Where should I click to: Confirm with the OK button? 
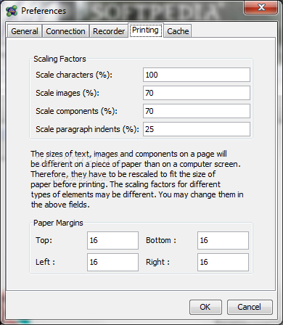click(205, 307)
